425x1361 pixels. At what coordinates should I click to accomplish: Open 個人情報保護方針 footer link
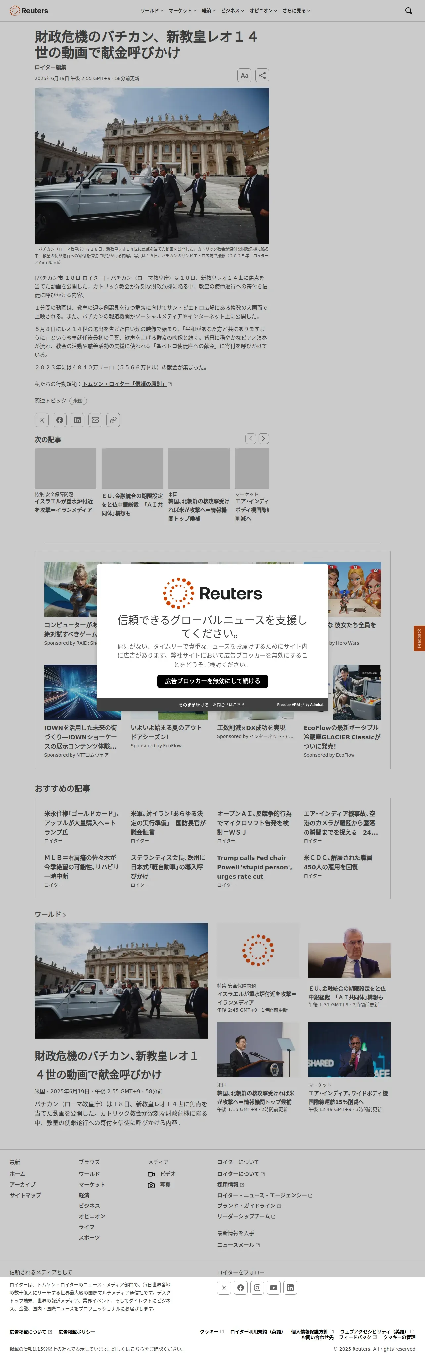pos(312,1331)
